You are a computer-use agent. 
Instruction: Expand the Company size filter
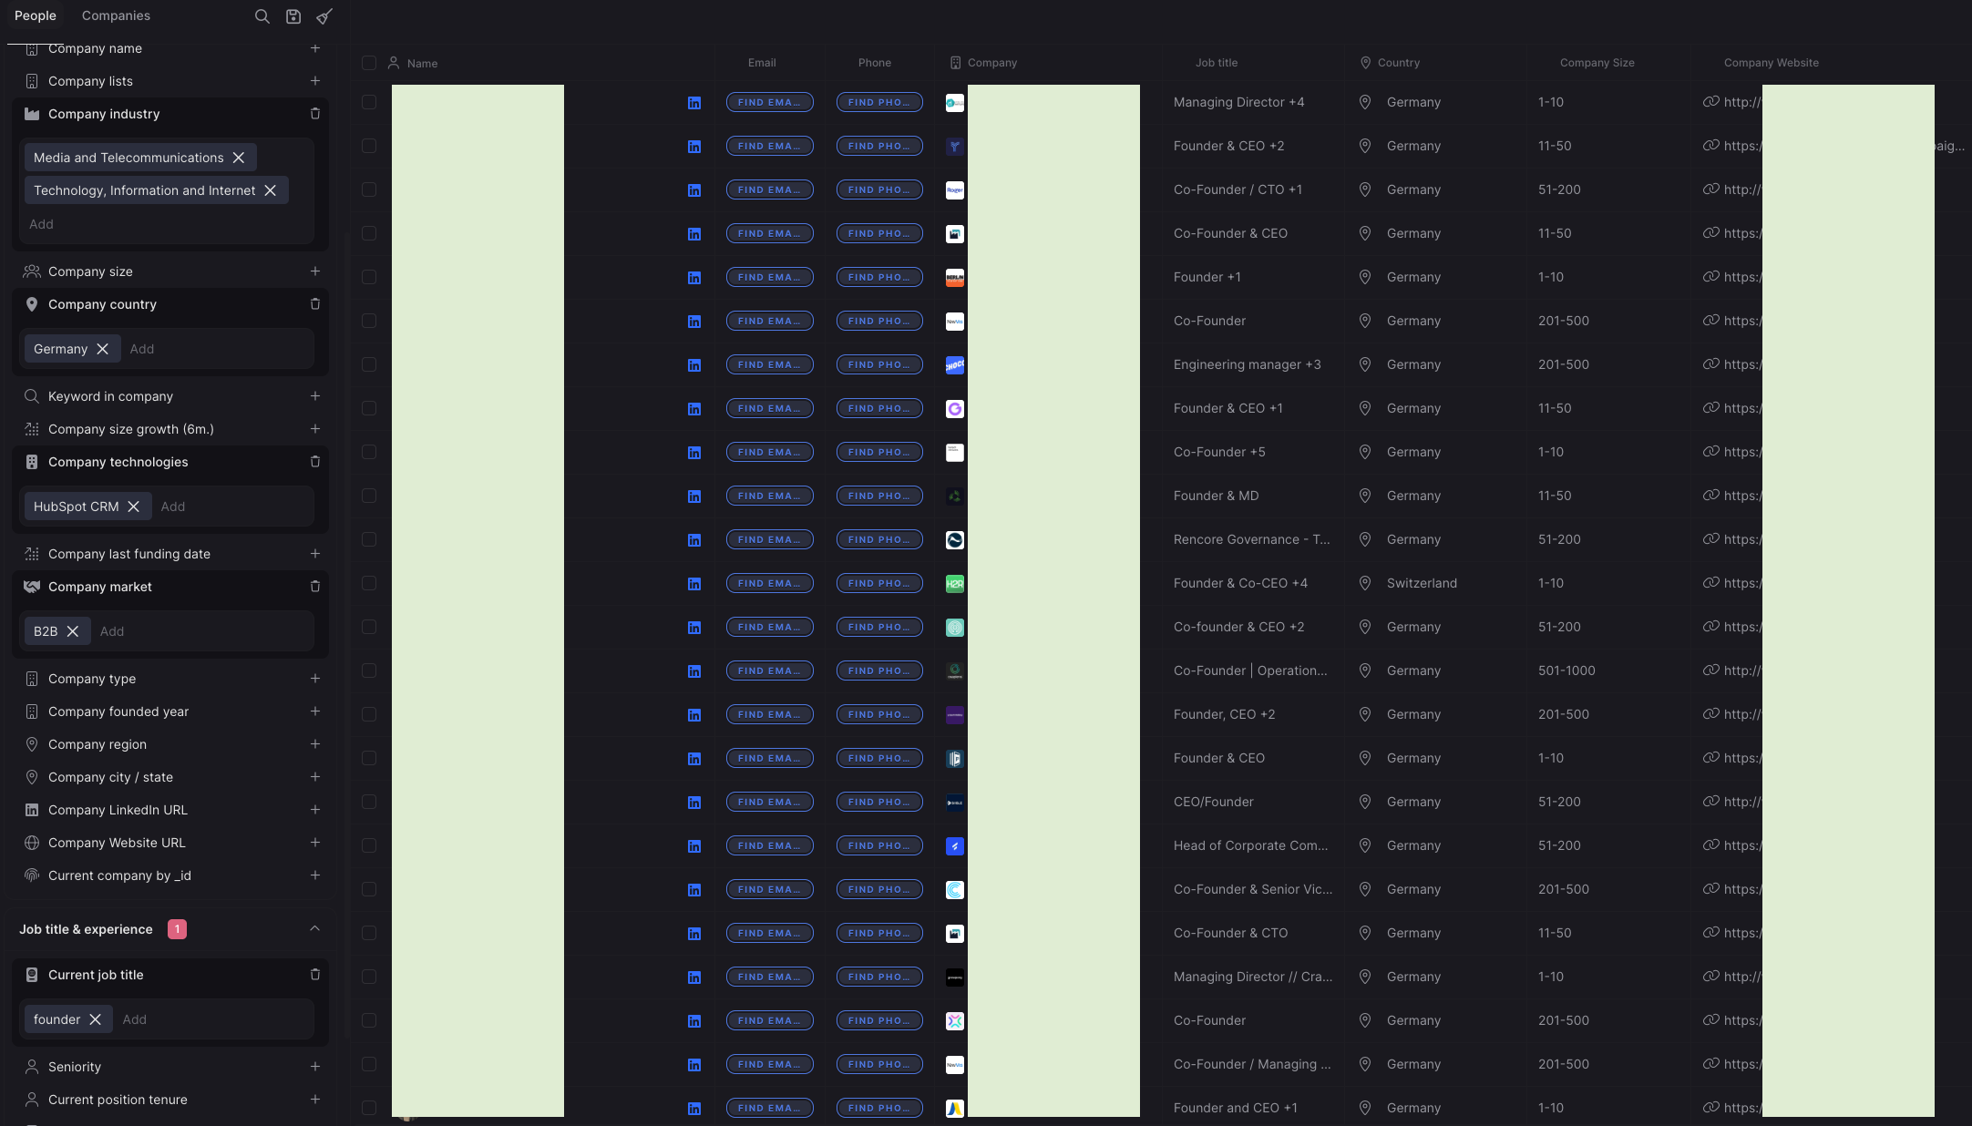[314, 271]
